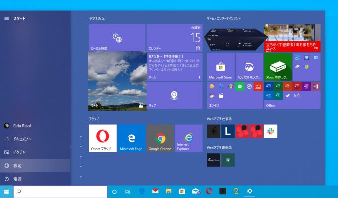The width and height of the screenshot is (338, 198).
Task: Open the マップ tile
Action: pos(174,96)
